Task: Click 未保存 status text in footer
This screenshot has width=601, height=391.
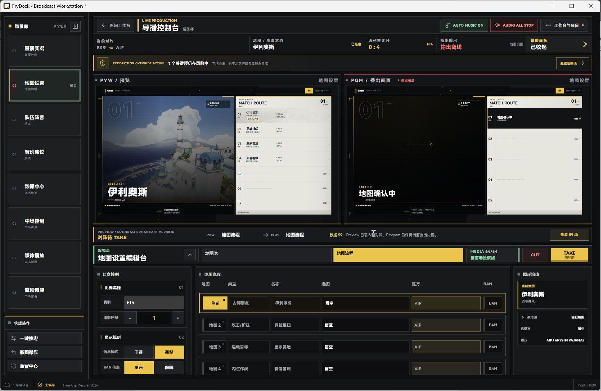Action: (x=50, y=385)
